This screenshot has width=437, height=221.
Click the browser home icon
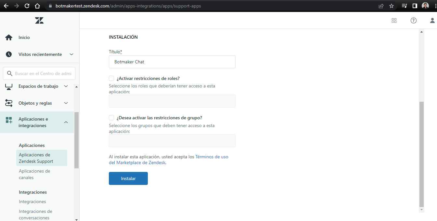coord(37,6)
